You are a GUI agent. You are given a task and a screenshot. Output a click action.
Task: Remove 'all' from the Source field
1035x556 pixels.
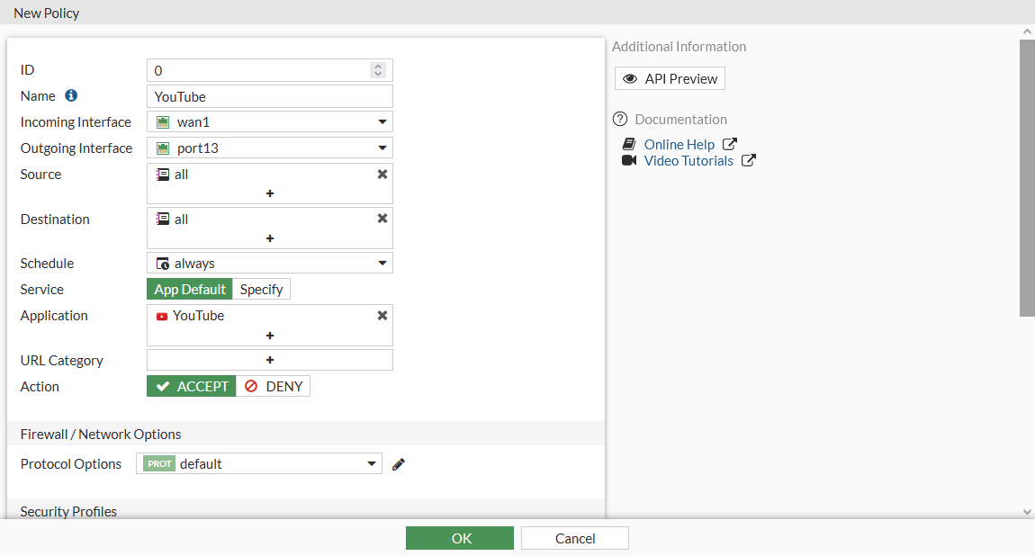click(x=382, y=175)
